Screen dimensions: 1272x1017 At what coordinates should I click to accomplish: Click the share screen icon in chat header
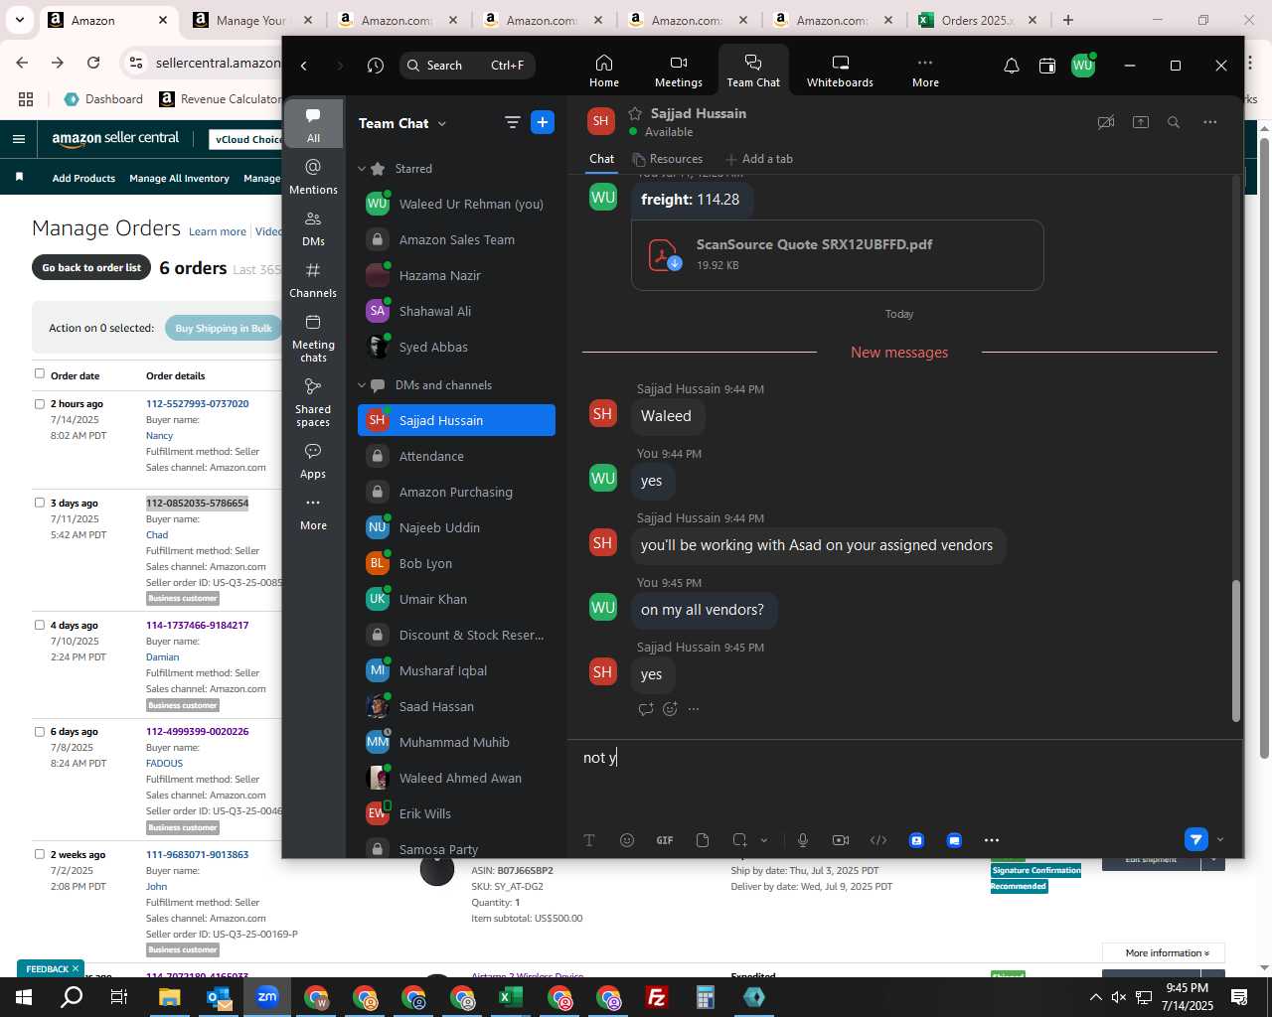(x=1141, y=122)
